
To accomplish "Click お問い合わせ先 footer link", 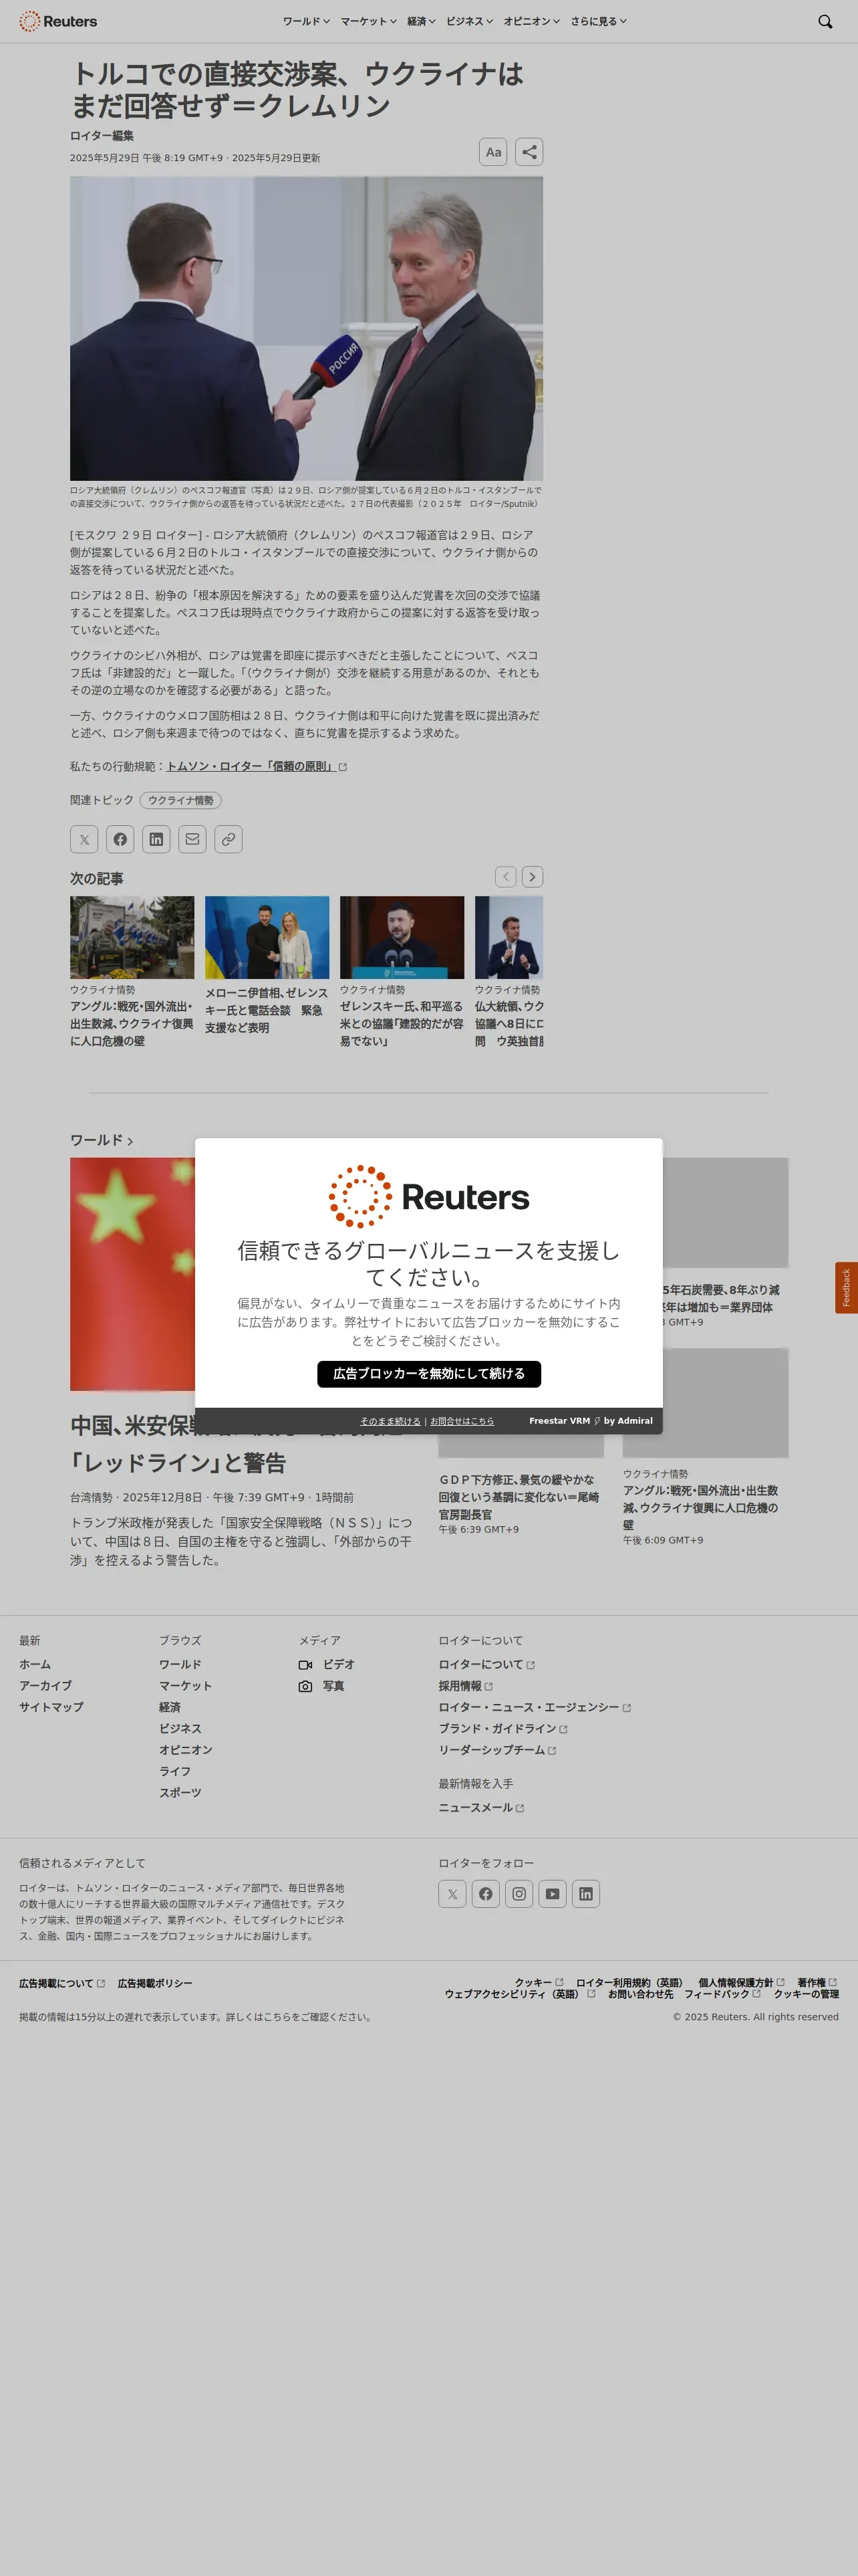I will click(x=640, y=1995).
